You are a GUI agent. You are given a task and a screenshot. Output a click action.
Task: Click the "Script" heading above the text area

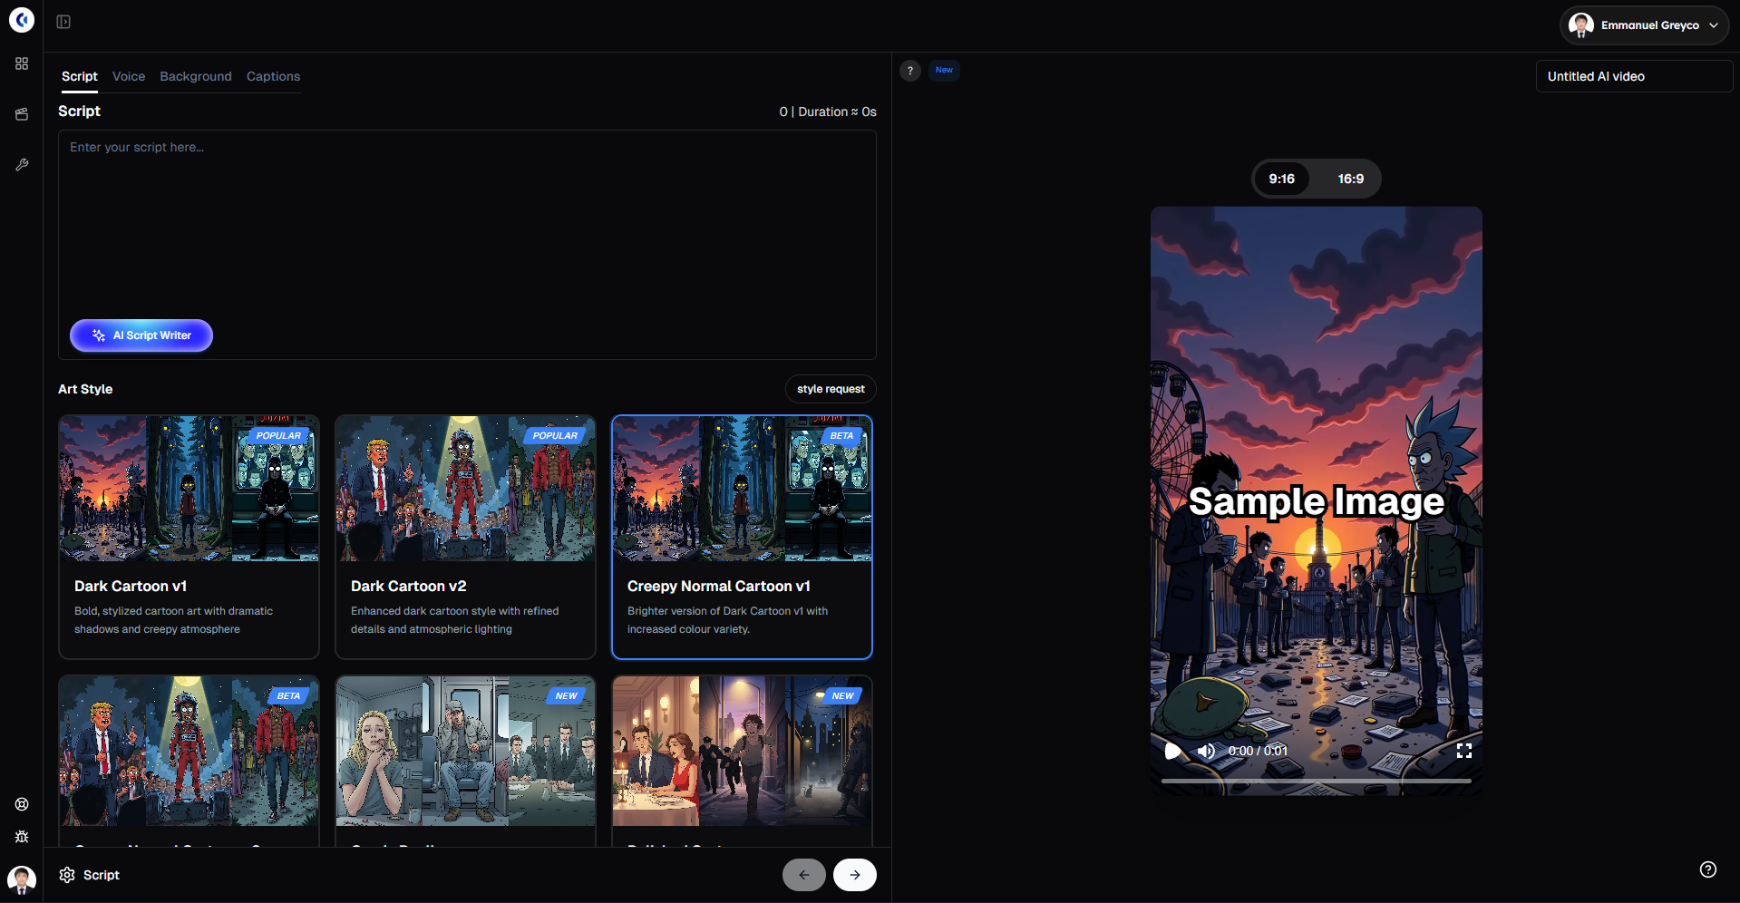coord(79,111)
